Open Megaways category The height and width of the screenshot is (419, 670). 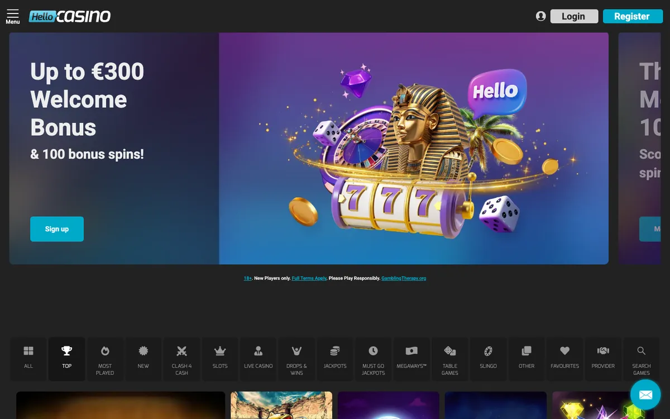pyautogui.click(x=411, y=359)
